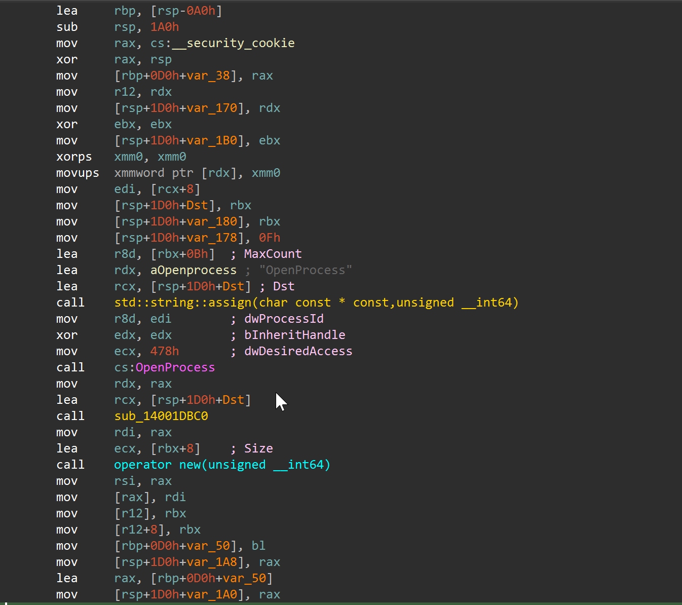The height and width of the screenshot is (605, 682).
Task: Select the var_170 variable
Action: (x=212, y=108)
